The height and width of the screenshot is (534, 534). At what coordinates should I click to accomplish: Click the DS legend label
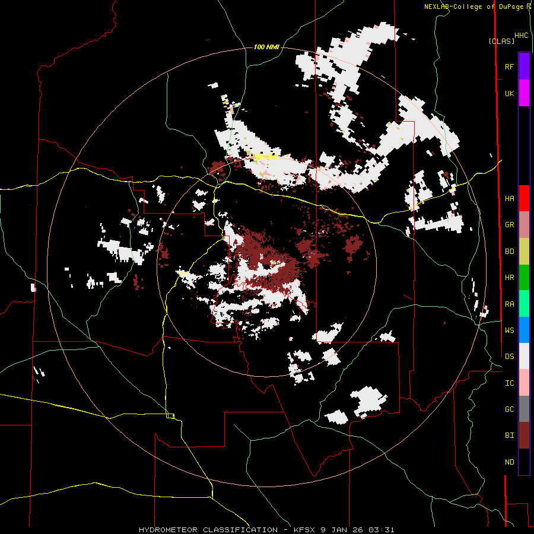coord(510,357)
